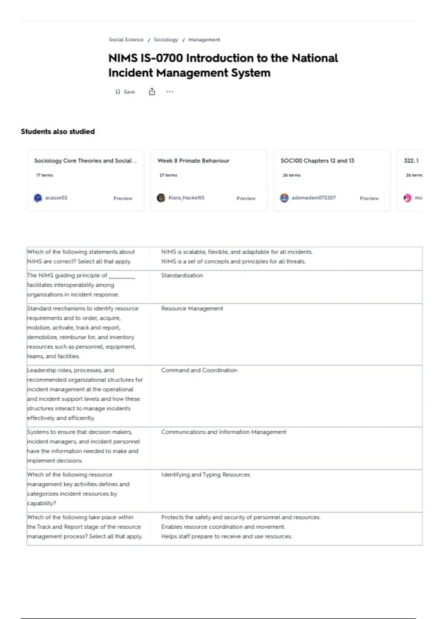Click the Kiara_Hackett5 username
The image size is (437, 619).
point(186,198)
